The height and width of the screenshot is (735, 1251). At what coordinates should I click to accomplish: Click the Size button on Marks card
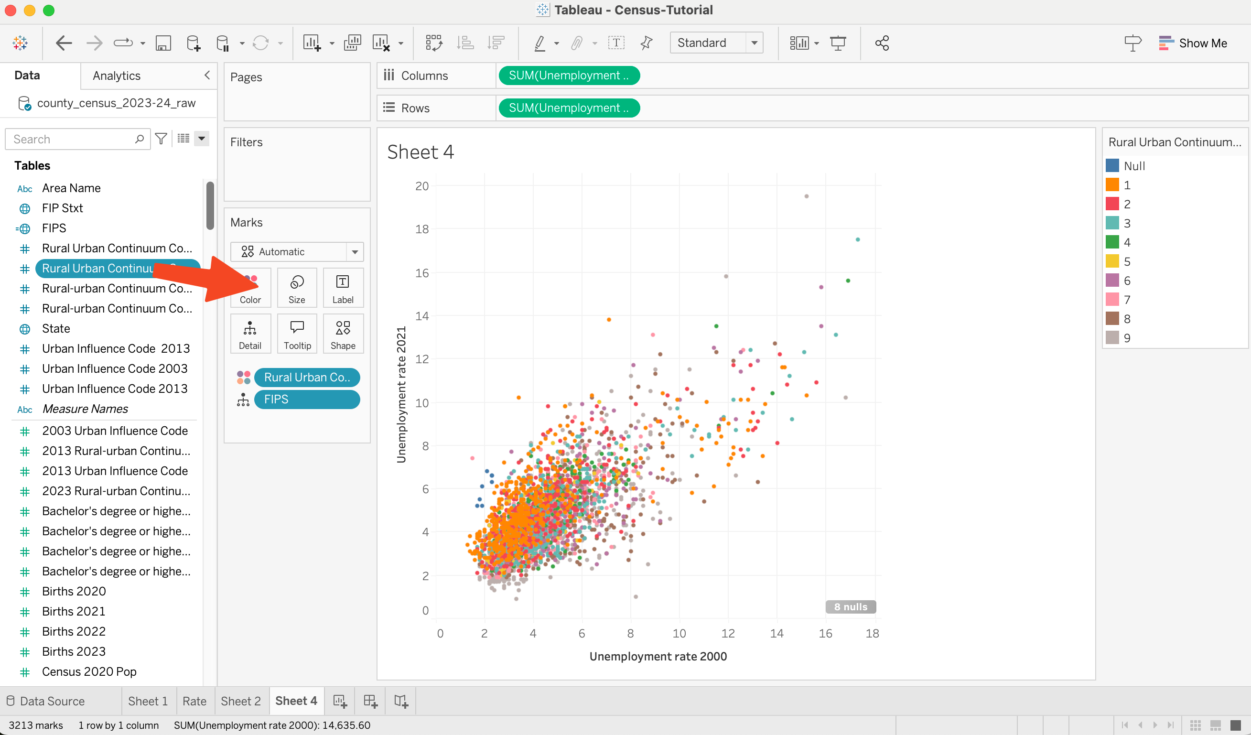(x=297, y=288)
